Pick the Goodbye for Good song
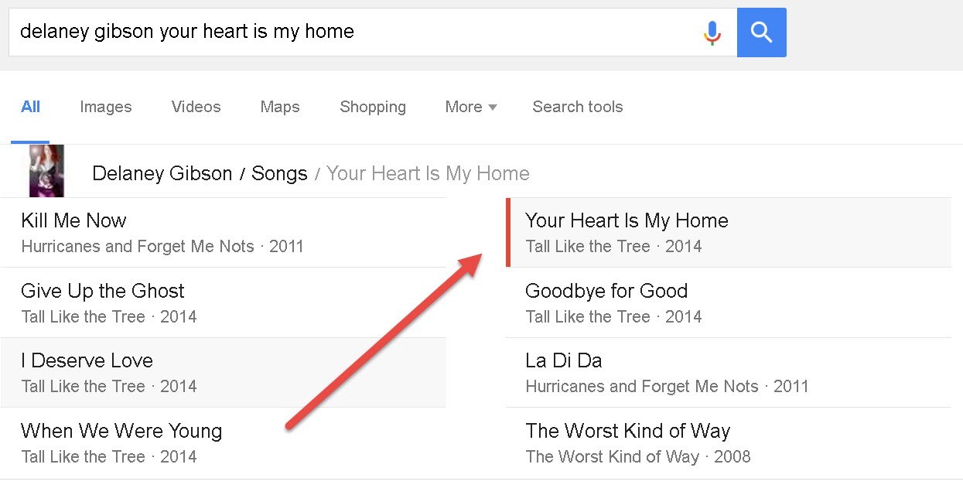 [x=606, y=292]
